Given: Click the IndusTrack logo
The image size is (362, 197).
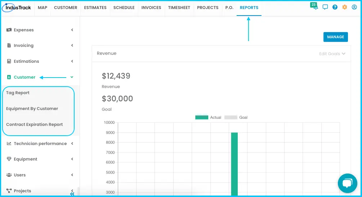Looking at the screenshot, I should [17, 8].
